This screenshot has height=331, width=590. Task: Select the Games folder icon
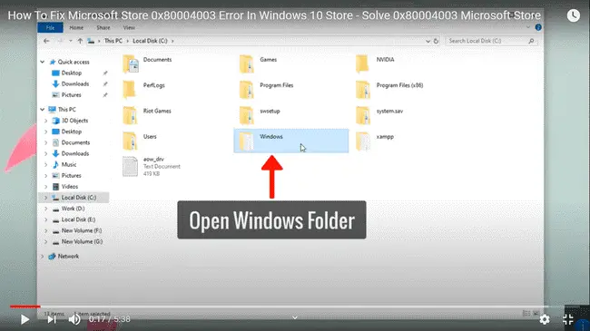247,63
